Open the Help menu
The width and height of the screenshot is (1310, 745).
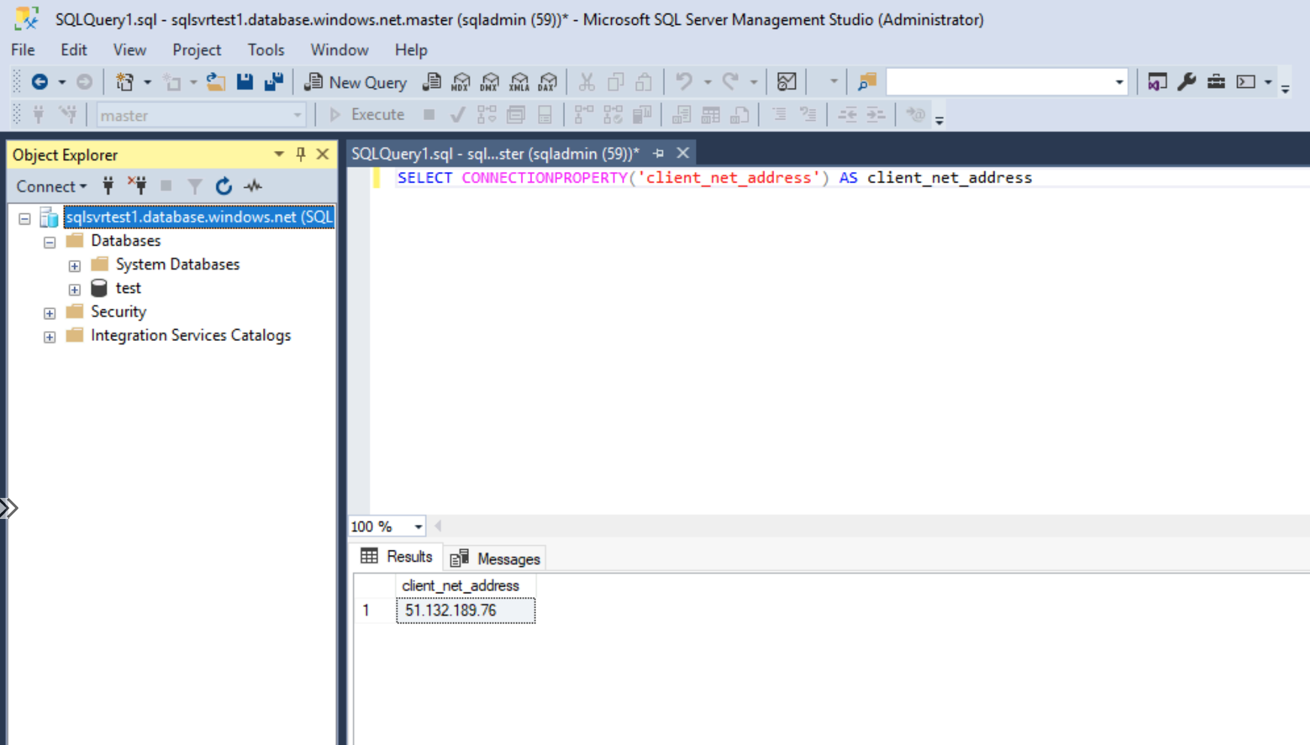click(411, 50)
